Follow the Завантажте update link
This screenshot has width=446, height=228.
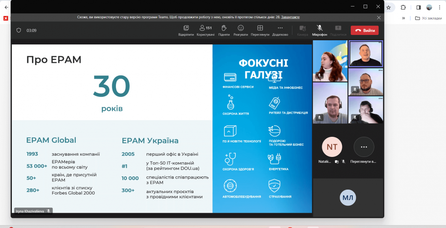290,17
